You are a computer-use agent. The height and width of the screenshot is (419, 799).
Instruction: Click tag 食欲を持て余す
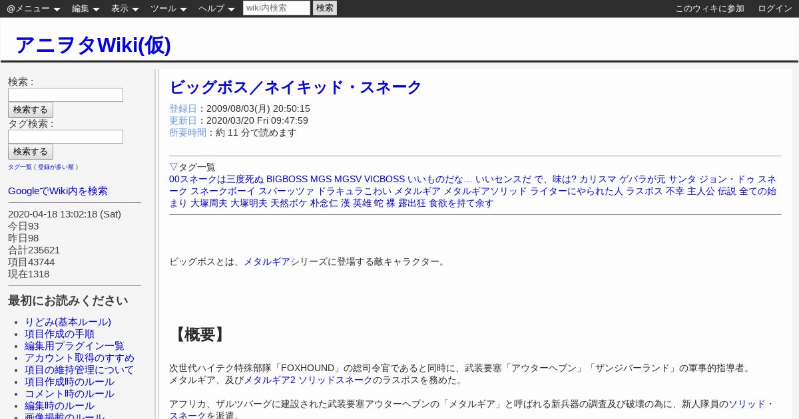pos(461,203)
